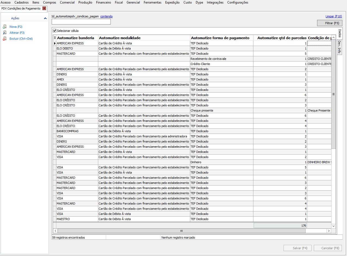Open the Compras menu

coord(50,2)
